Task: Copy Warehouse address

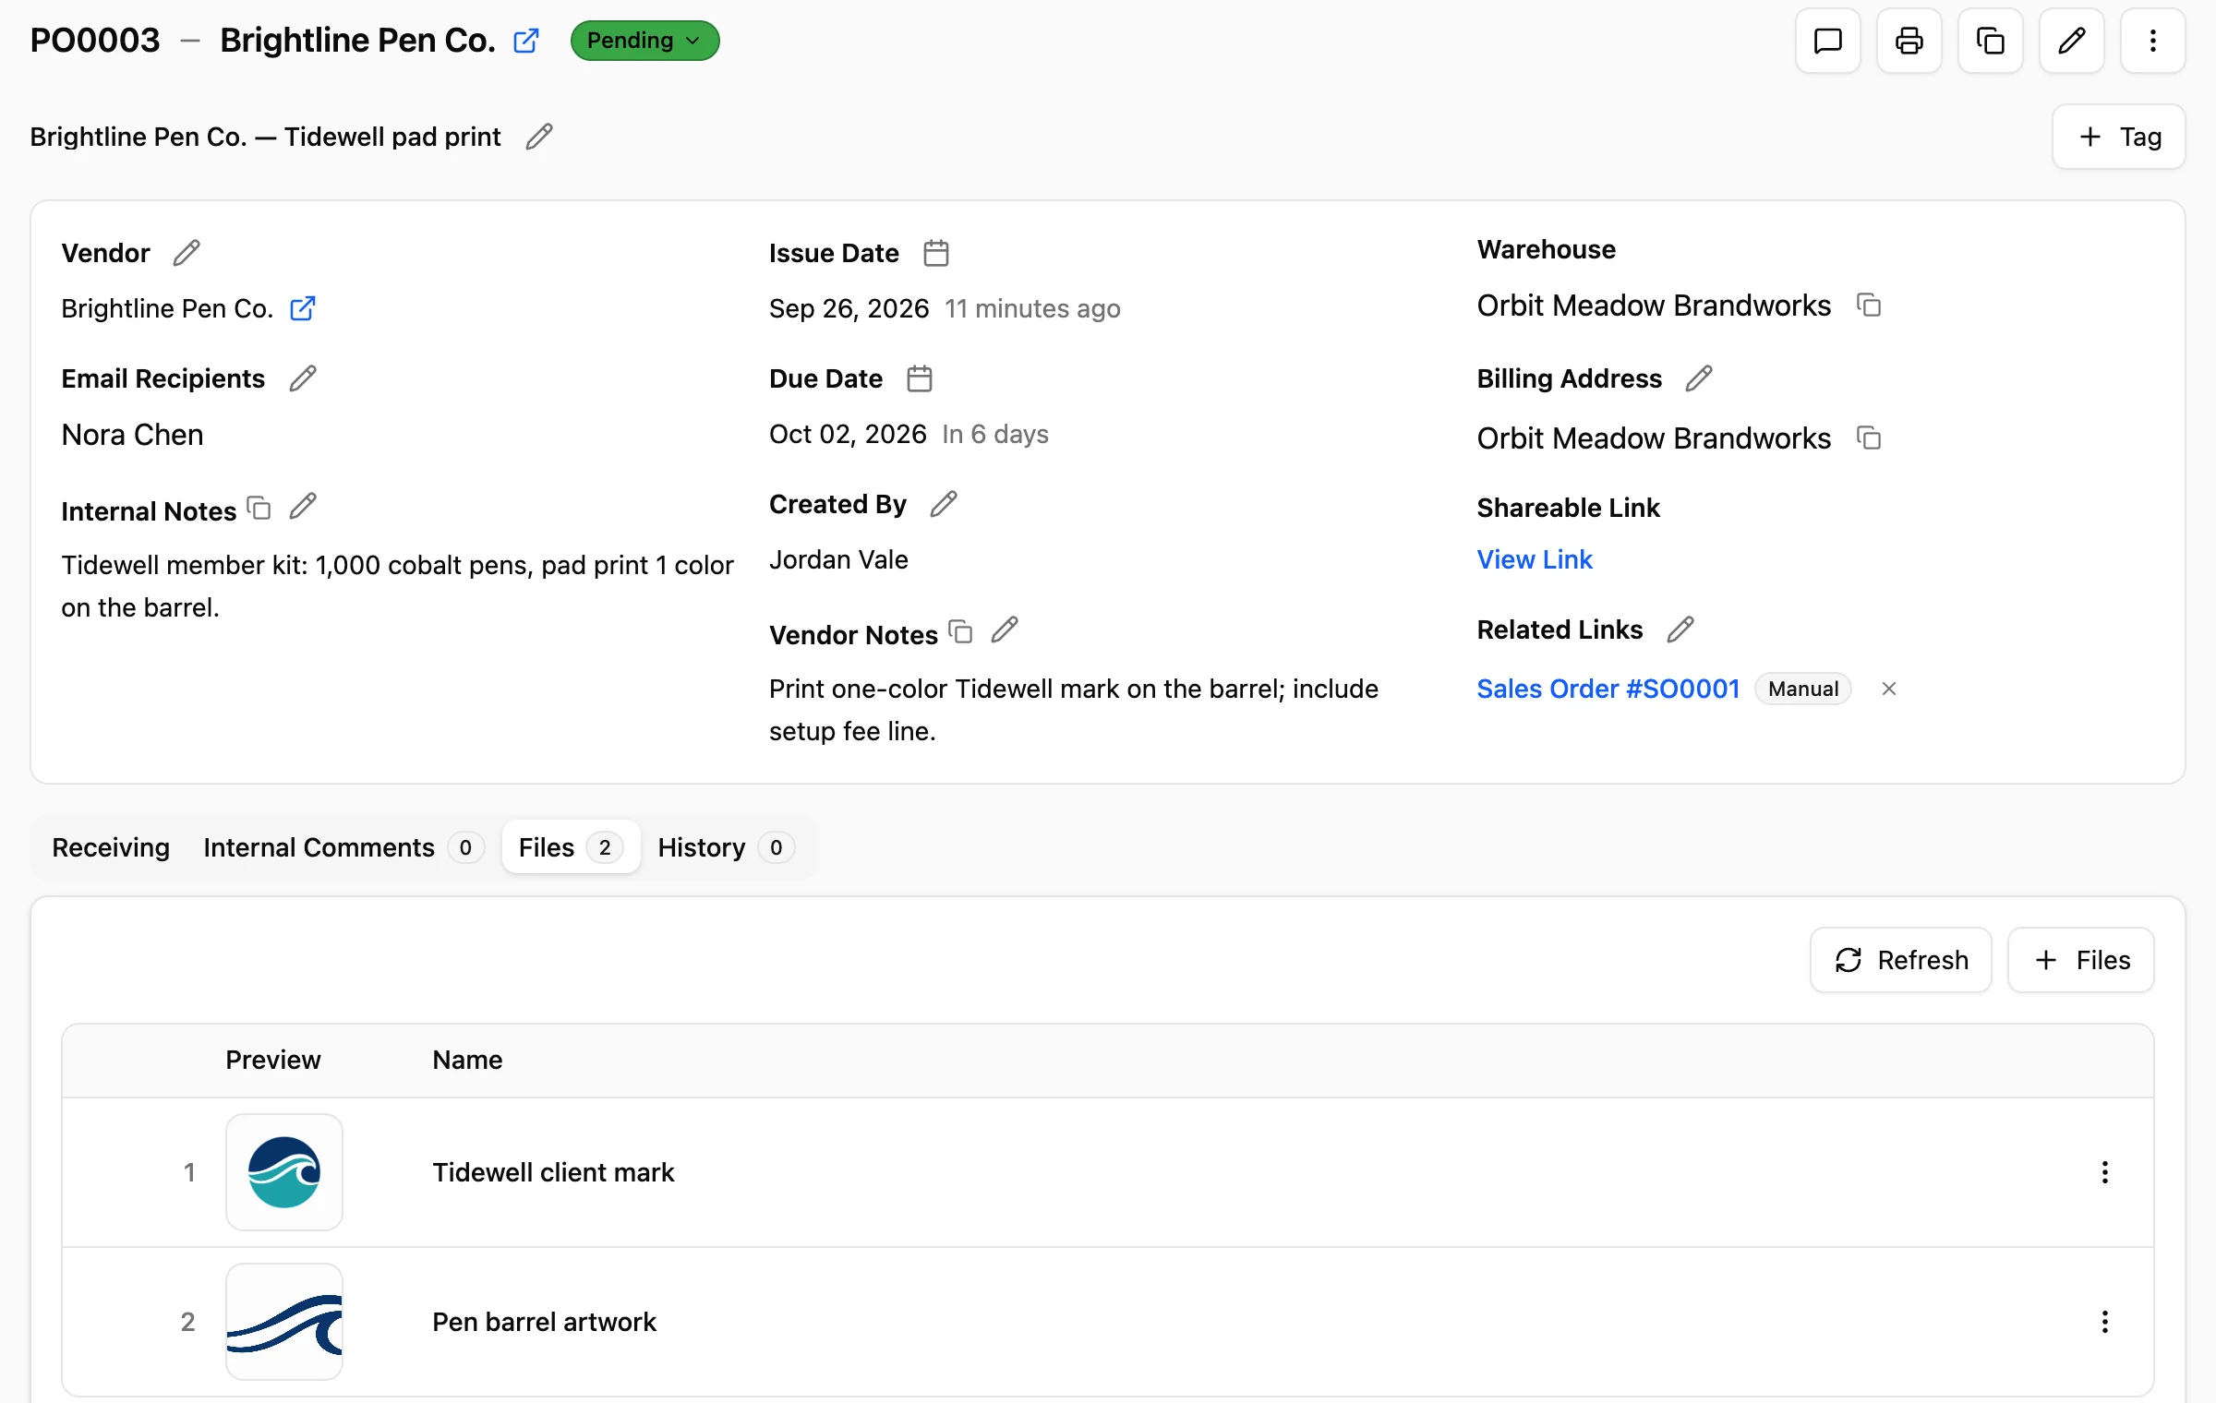Action: click(1869, 305)
